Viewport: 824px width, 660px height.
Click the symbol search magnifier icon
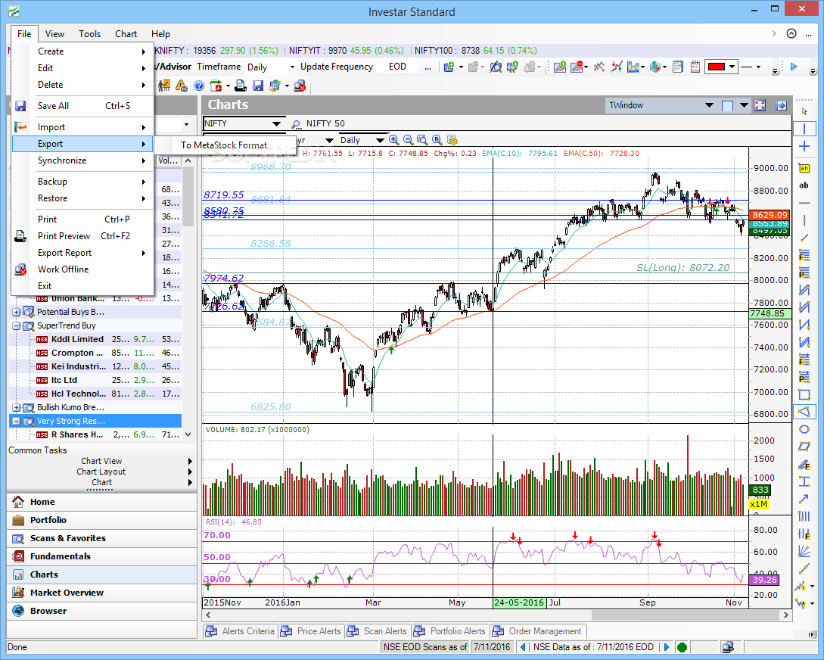[x=297, y=124]
